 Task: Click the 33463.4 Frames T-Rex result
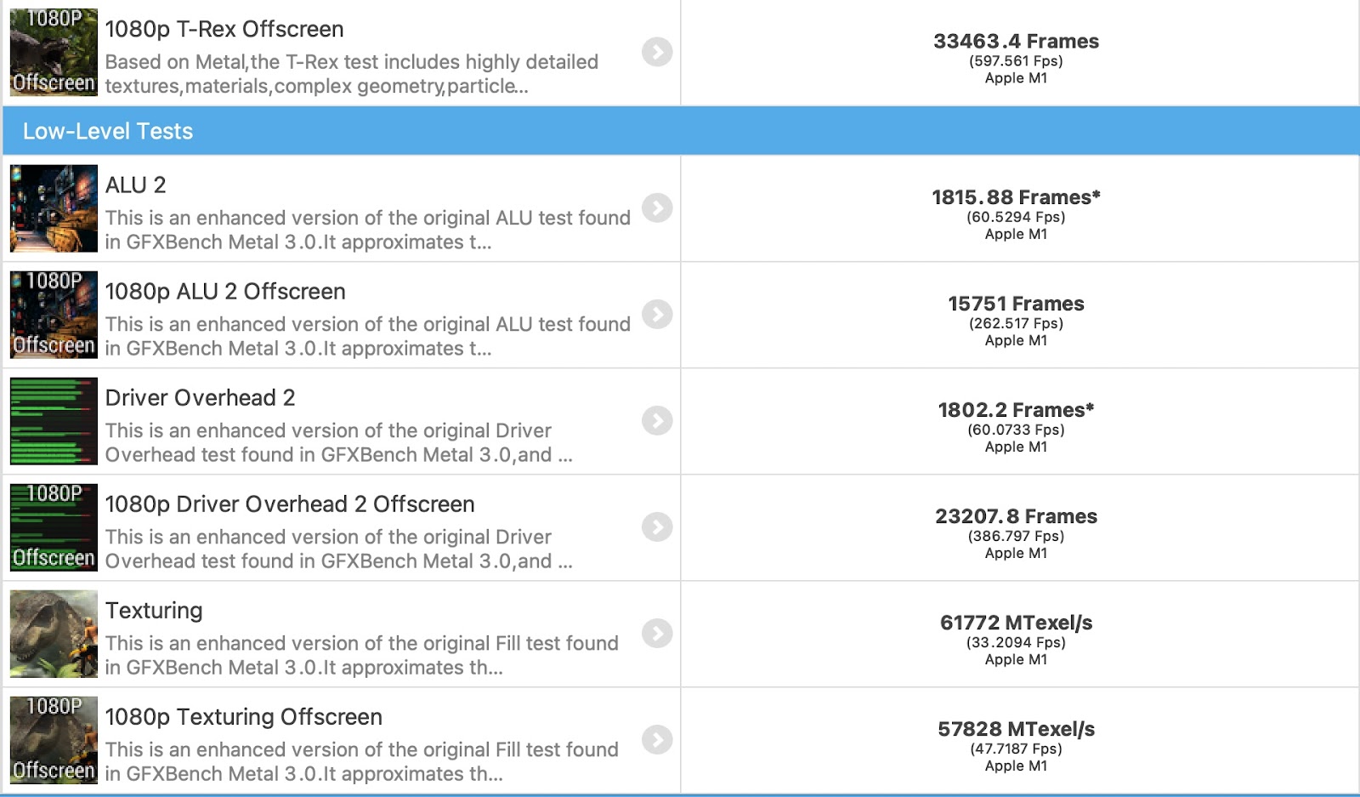pos(1016,42)
